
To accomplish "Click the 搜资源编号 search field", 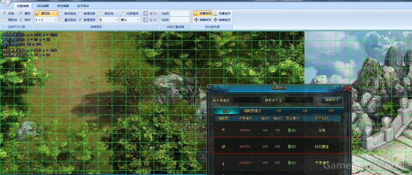I will (x=247, y=100).
